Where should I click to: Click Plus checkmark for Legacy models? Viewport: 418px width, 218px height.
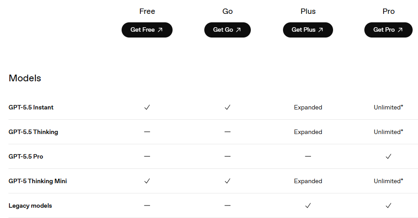click(308, 205)
